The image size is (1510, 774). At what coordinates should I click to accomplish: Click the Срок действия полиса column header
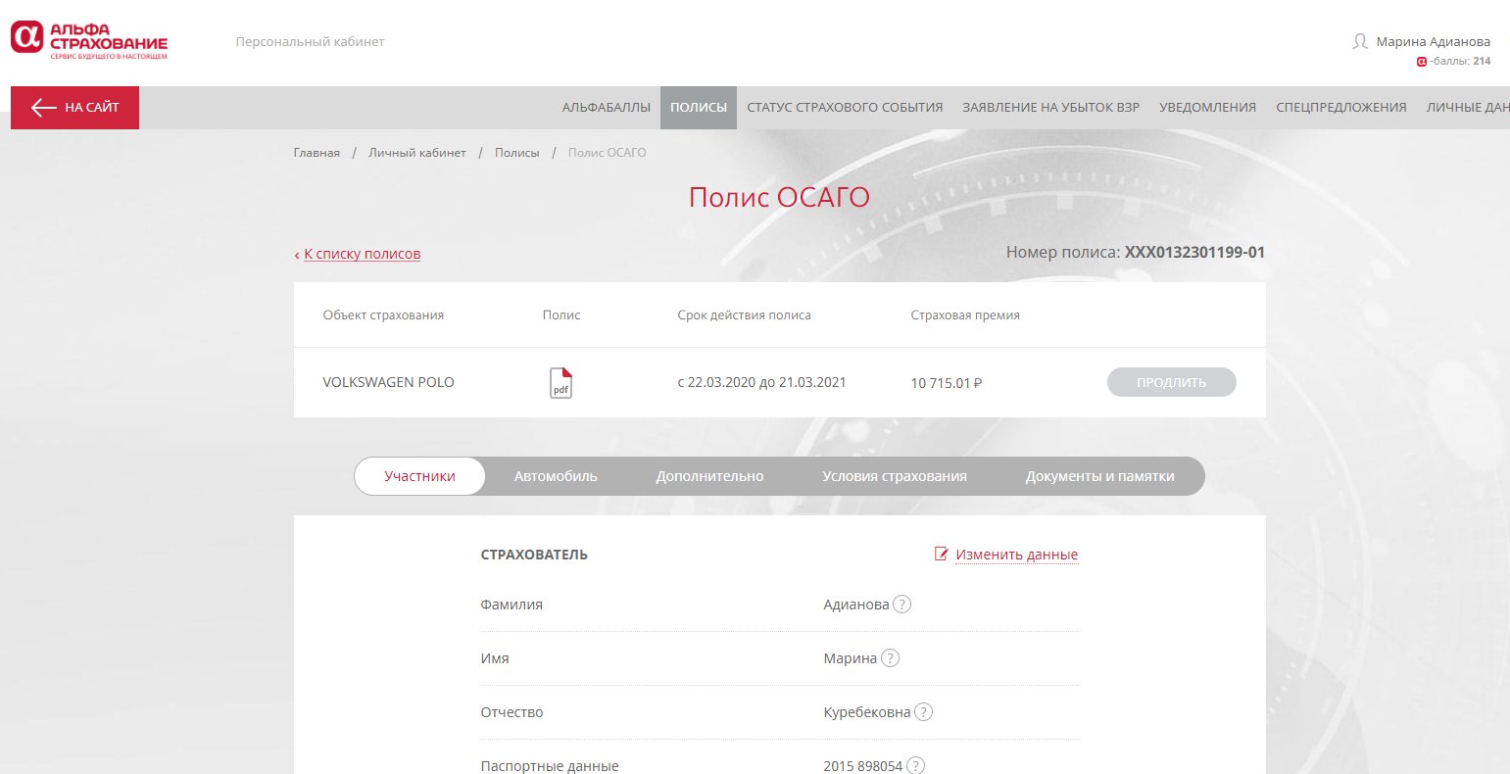click(x=744, y=315)
